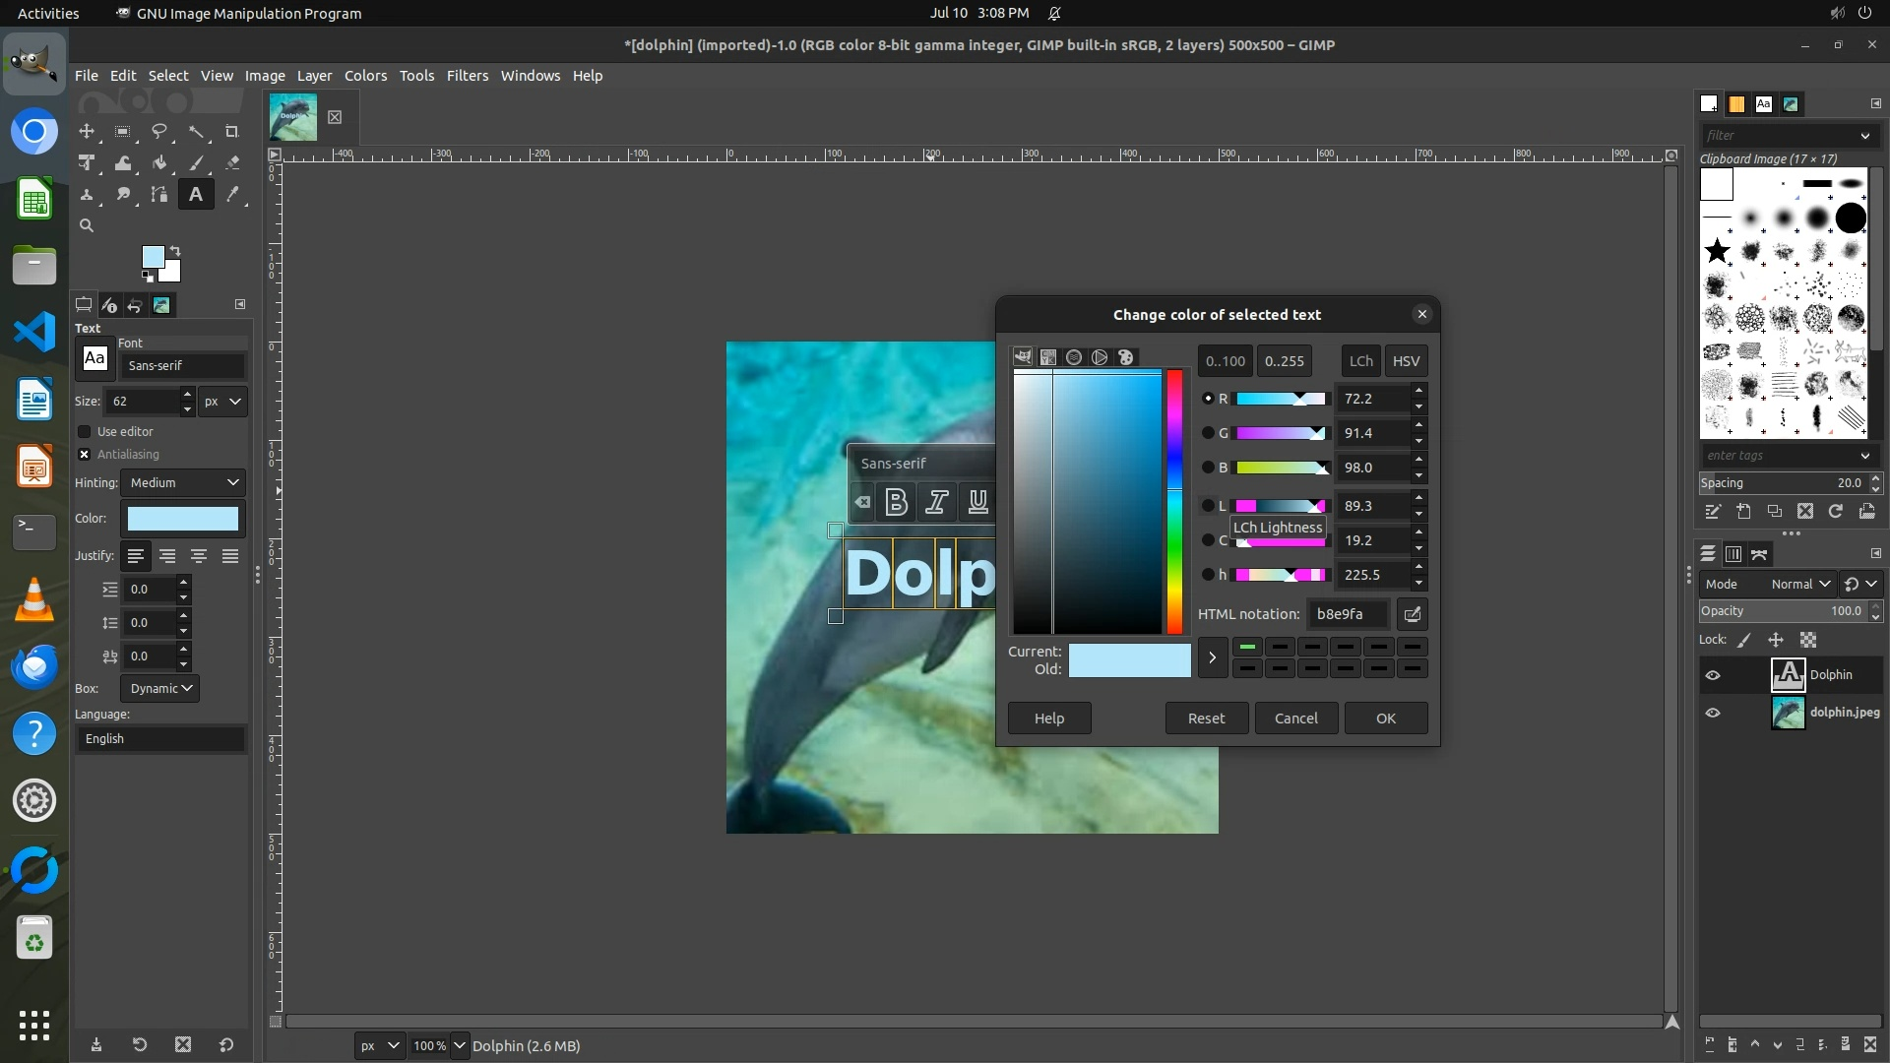Open the Filters menu
The image size is (1890, 1063).
tap(467, 76)
